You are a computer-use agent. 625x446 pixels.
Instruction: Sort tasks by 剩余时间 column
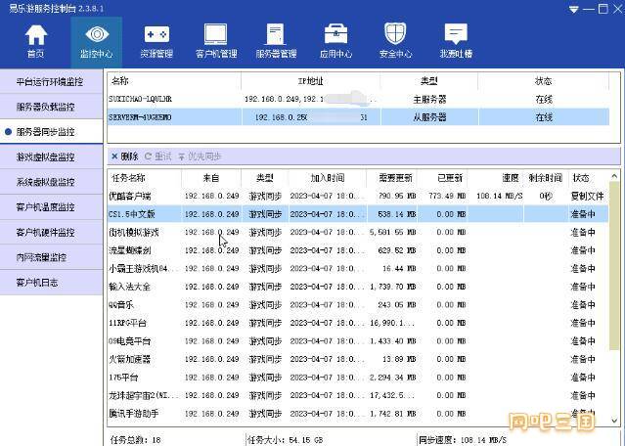pos(546,178)
